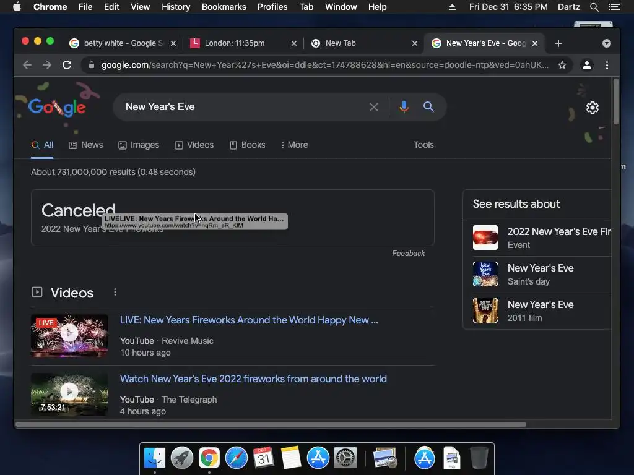The image size is (634, 475).
Task: Click the voice search microphone icon
Action: click(404, 107)
